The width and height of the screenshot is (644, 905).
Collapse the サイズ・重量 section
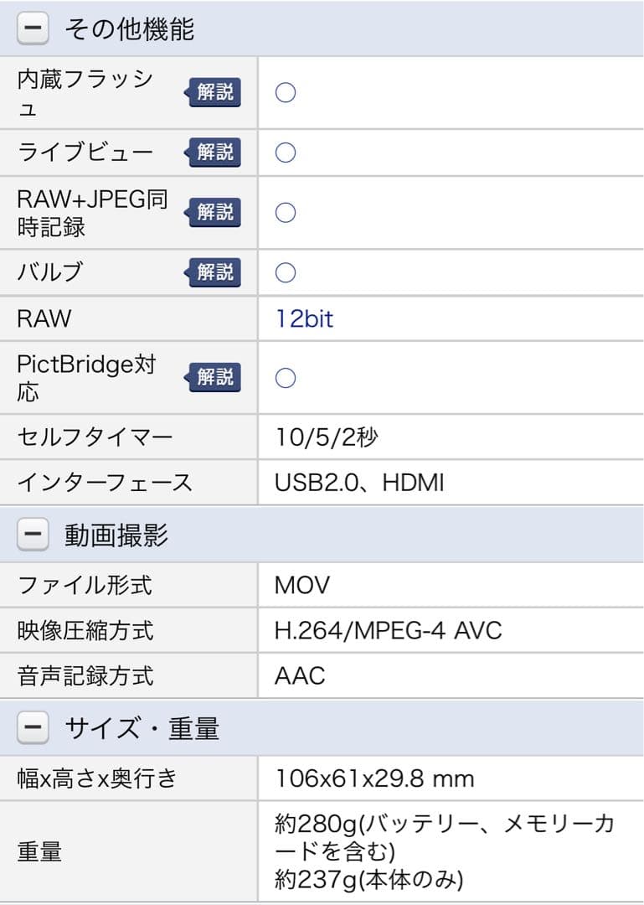coord(33,728)
